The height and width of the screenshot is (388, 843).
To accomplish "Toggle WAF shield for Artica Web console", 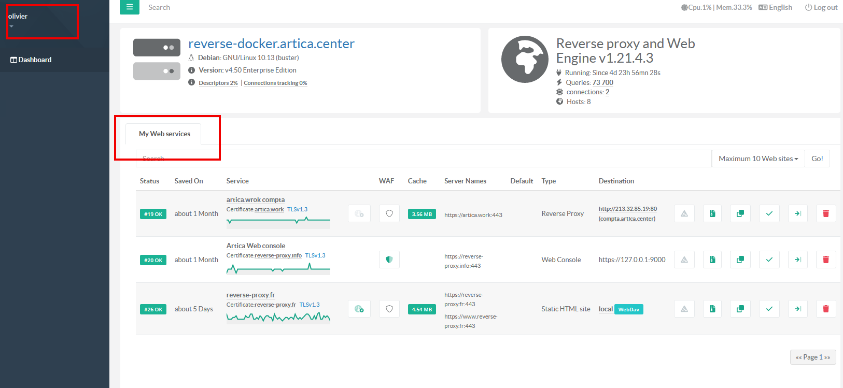I will click(389, 260).
